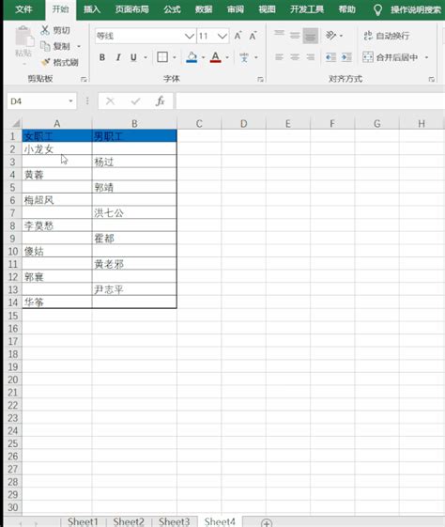The height and width of the screenshot is (527, 445).
Task: Open underline style dropdown arrow
Action: pyautogui.click(x=146, y=57)
